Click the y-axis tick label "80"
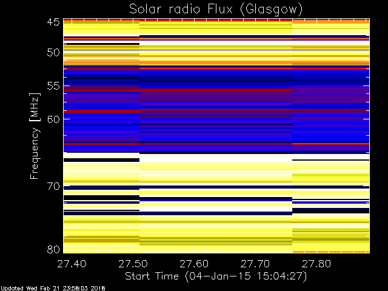 53,249
